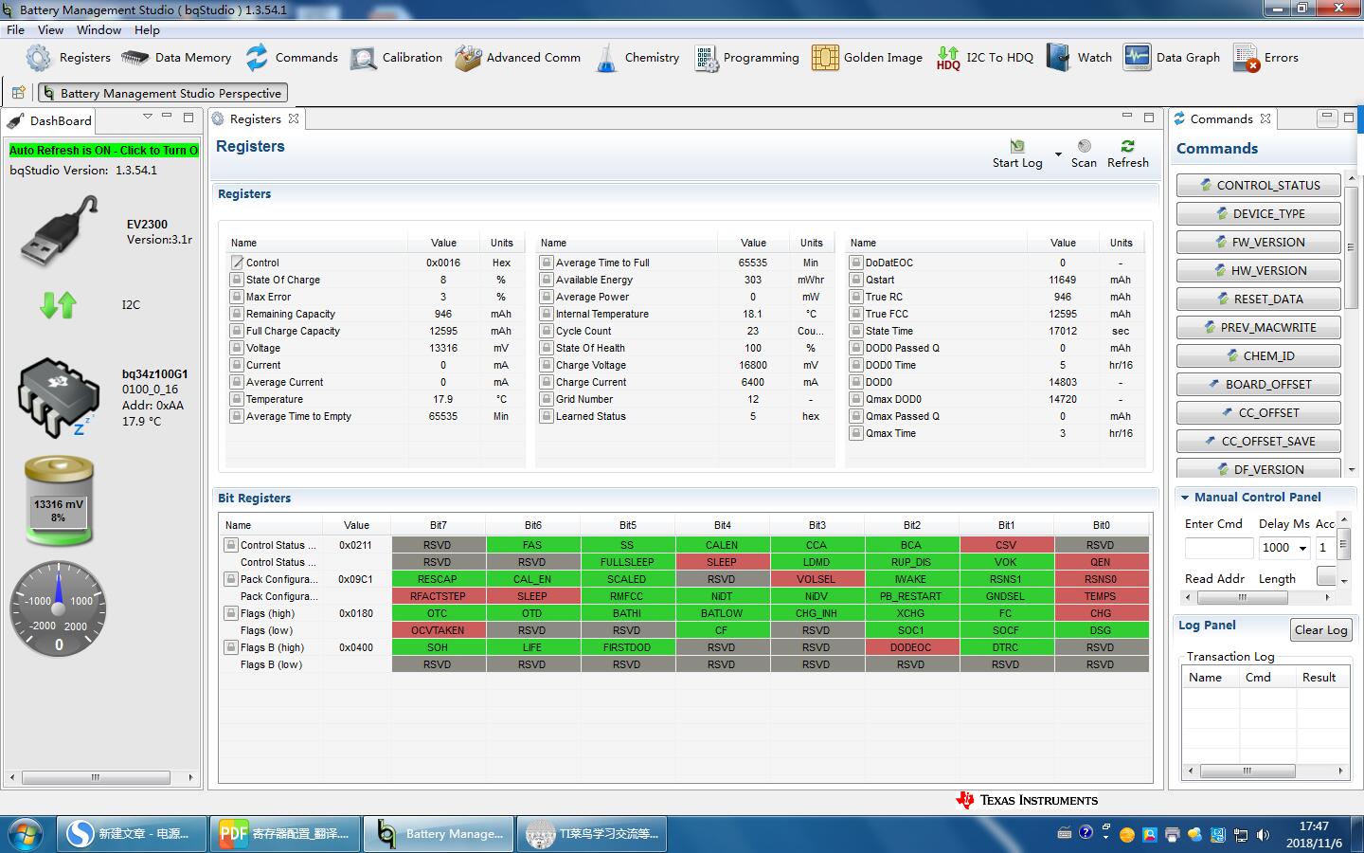Select the DashBoard tab
This screenshot has width=1364, height=853.
coord(49,120)
